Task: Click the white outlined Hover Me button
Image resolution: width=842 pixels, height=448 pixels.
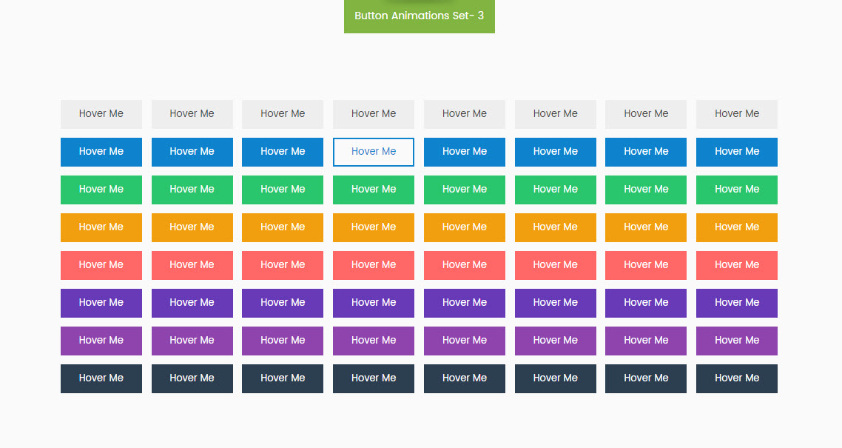Action: point(374,152)
